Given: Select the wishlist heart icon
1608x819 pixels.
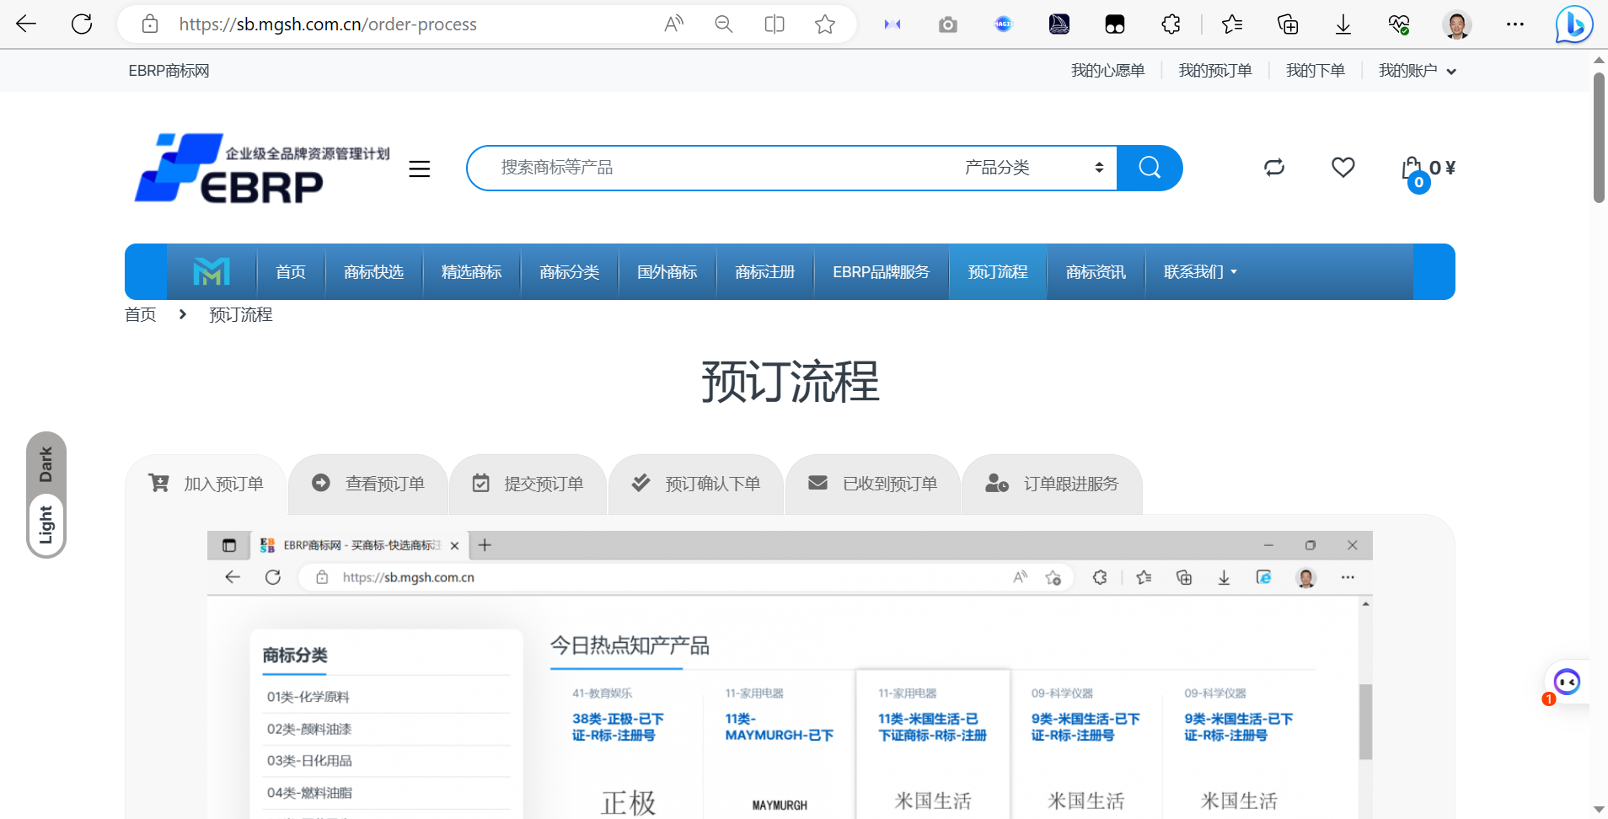Looking at the screenshot, I should [x=1342, y=168].
